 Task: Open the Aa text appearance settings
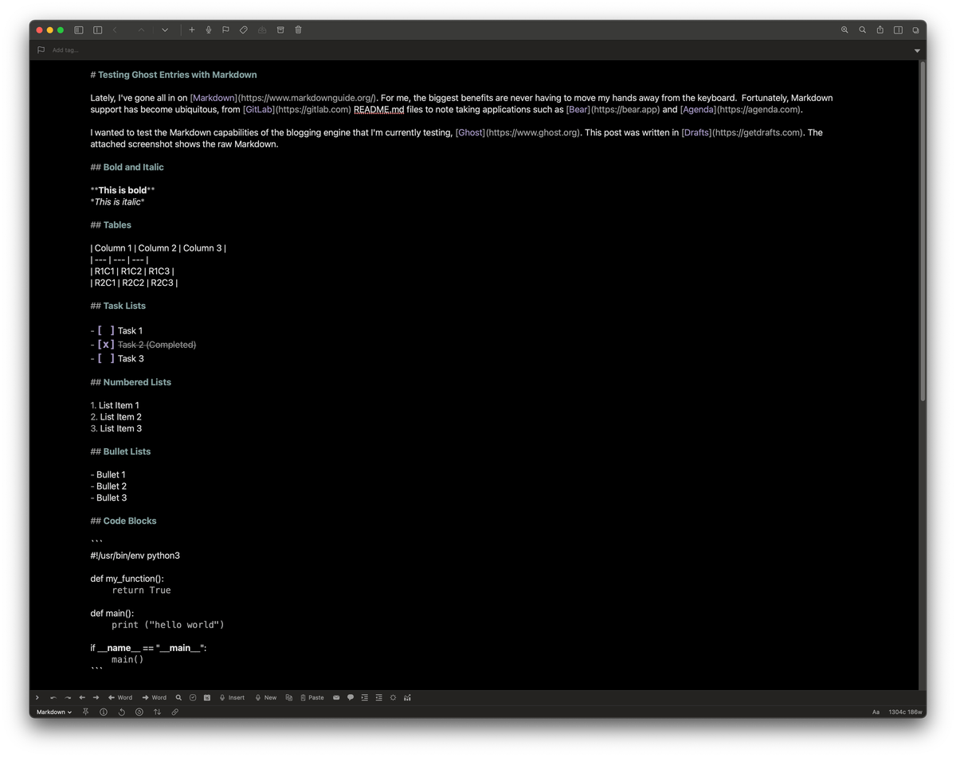tap(876, 711)
